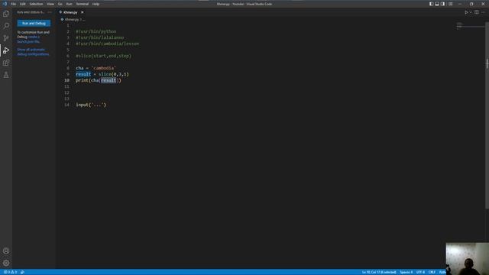The height and width of the screenshot is (275, 489).
Task: Click the Khmer.py breadcrumb item
Action: point(72,19)
